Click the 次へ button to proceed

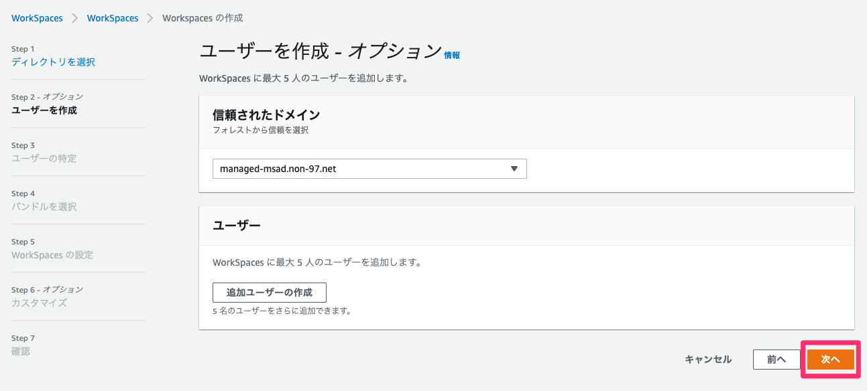coord(830,359)
